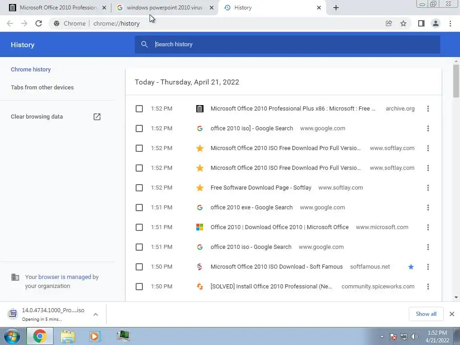Click the Microsoft logo favicon on Office 2010 row
Image resolution: width=460 pixels, height=345 pixels.
point(200,227)
